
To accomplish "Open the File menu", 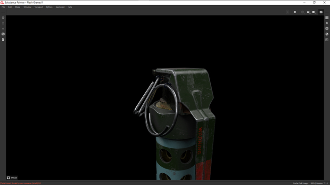I will (3, 7).
